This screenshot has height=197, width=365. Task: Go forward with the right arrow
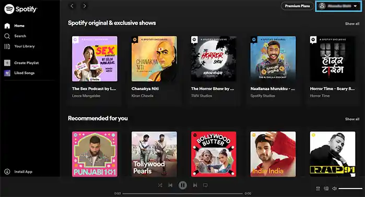tap(85, 6)
